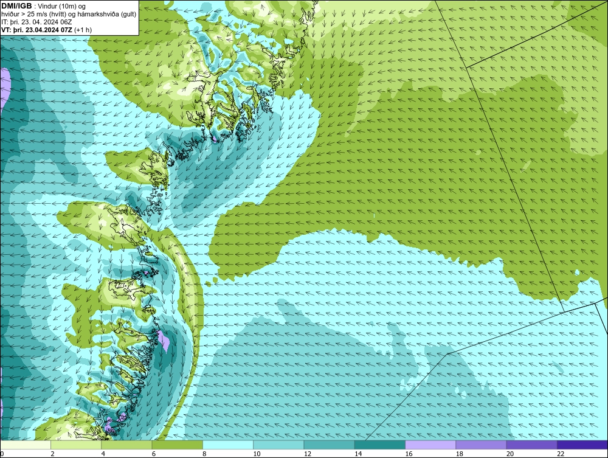Viewport: 608px width, 458px height.
Task: Click the 8–10 m/s pale cyan swatch
Action: [x=228, y=445]
